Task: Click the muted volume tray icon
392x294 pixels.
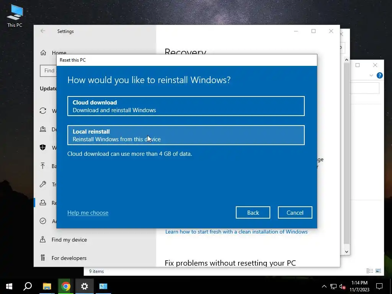Action: pyautogui.click(x=343, y=286)
